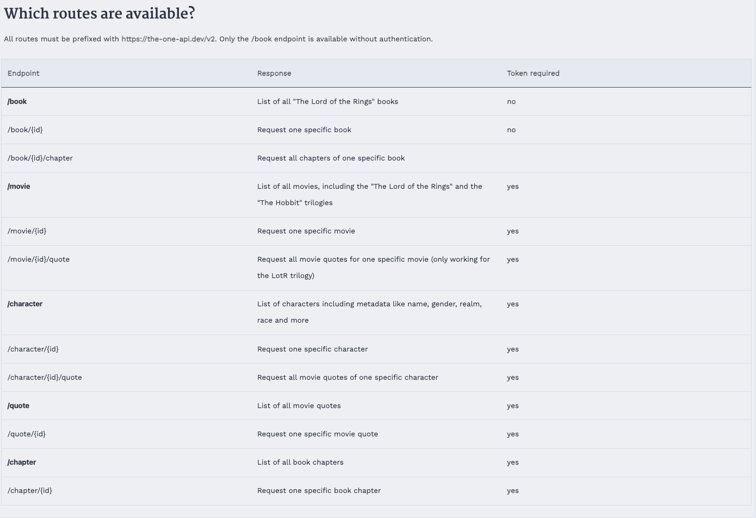This screenshot has height=518, width=756.
Task: Select the bold /book endpoint
Action: coord(17,102)
